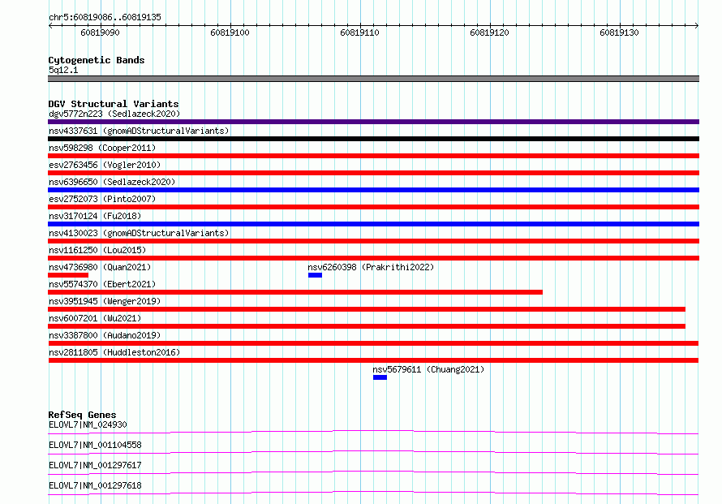Image resolution: width=722 pixels, height=504 pixels.
Task: Select the small nsv6260398 Prakrithi2022 blue feature
Action: tap(315, 275)
